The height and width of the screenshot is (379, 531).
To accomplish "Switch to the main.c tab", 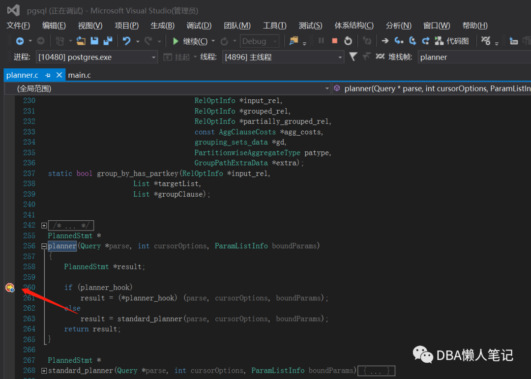I will tap(79, 75).
